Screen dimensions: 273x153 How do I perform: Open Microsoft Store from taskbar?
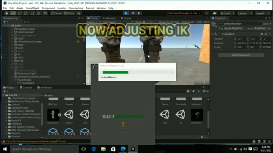click(113, 149)
